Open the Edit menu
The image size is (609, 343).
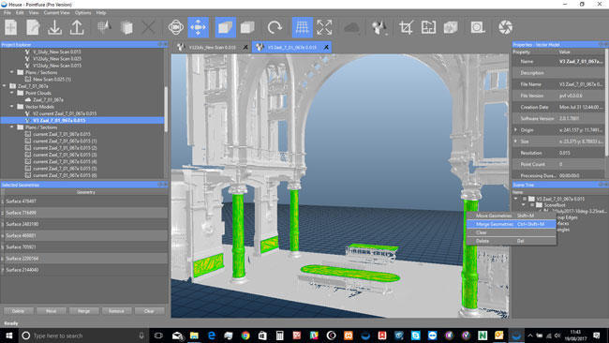(x=20, y=12)
